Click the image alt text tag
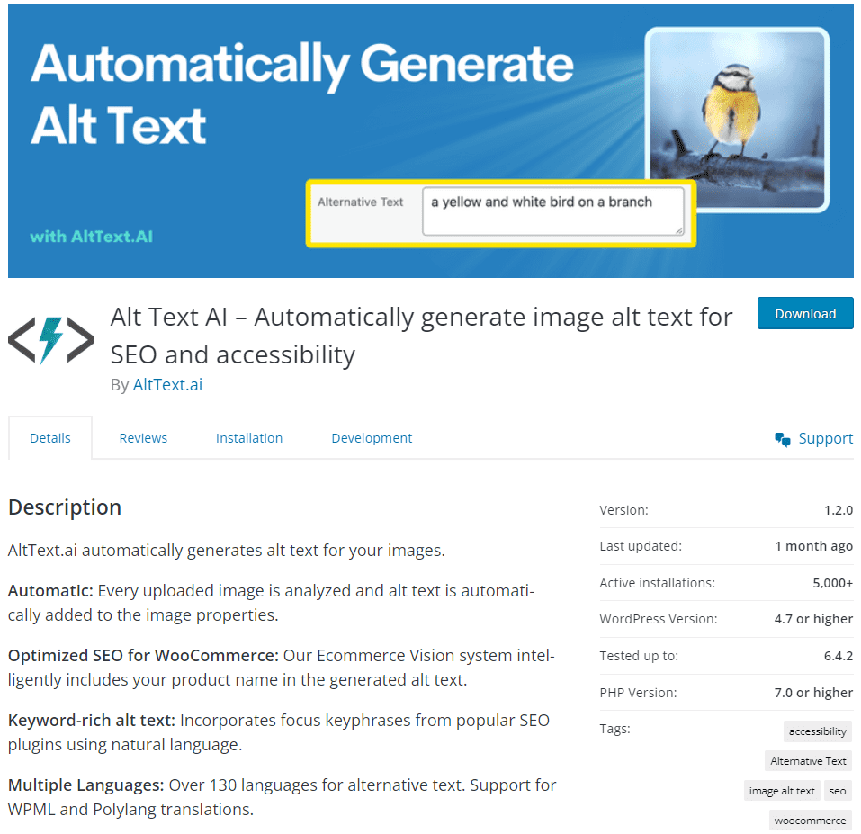 tap(782, 791)
